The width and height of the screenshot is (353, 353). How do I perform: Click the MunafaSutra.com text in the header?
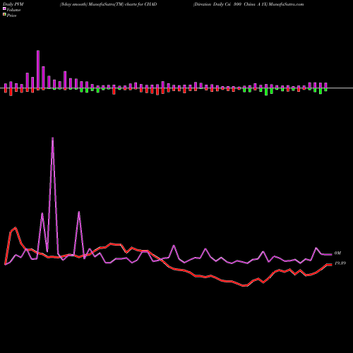click(x=286, y=4)
